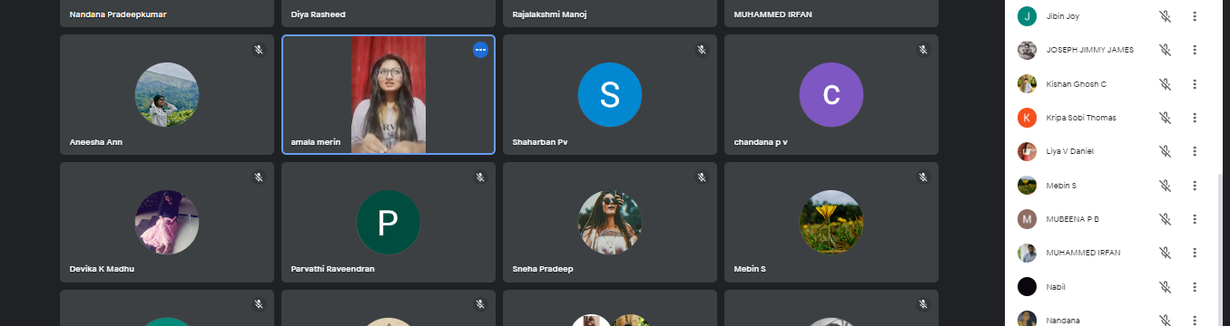Viewport: 1230px width, 326px height.
Task: Click Parvathi Raveendran's green P avatar
Action: coord(389,223)
